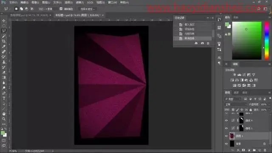The height and width of the screenshot is (153, 272).
Task: Toggle lock transparent pixels
Action: pyautogui.click(x=233, y=110)
